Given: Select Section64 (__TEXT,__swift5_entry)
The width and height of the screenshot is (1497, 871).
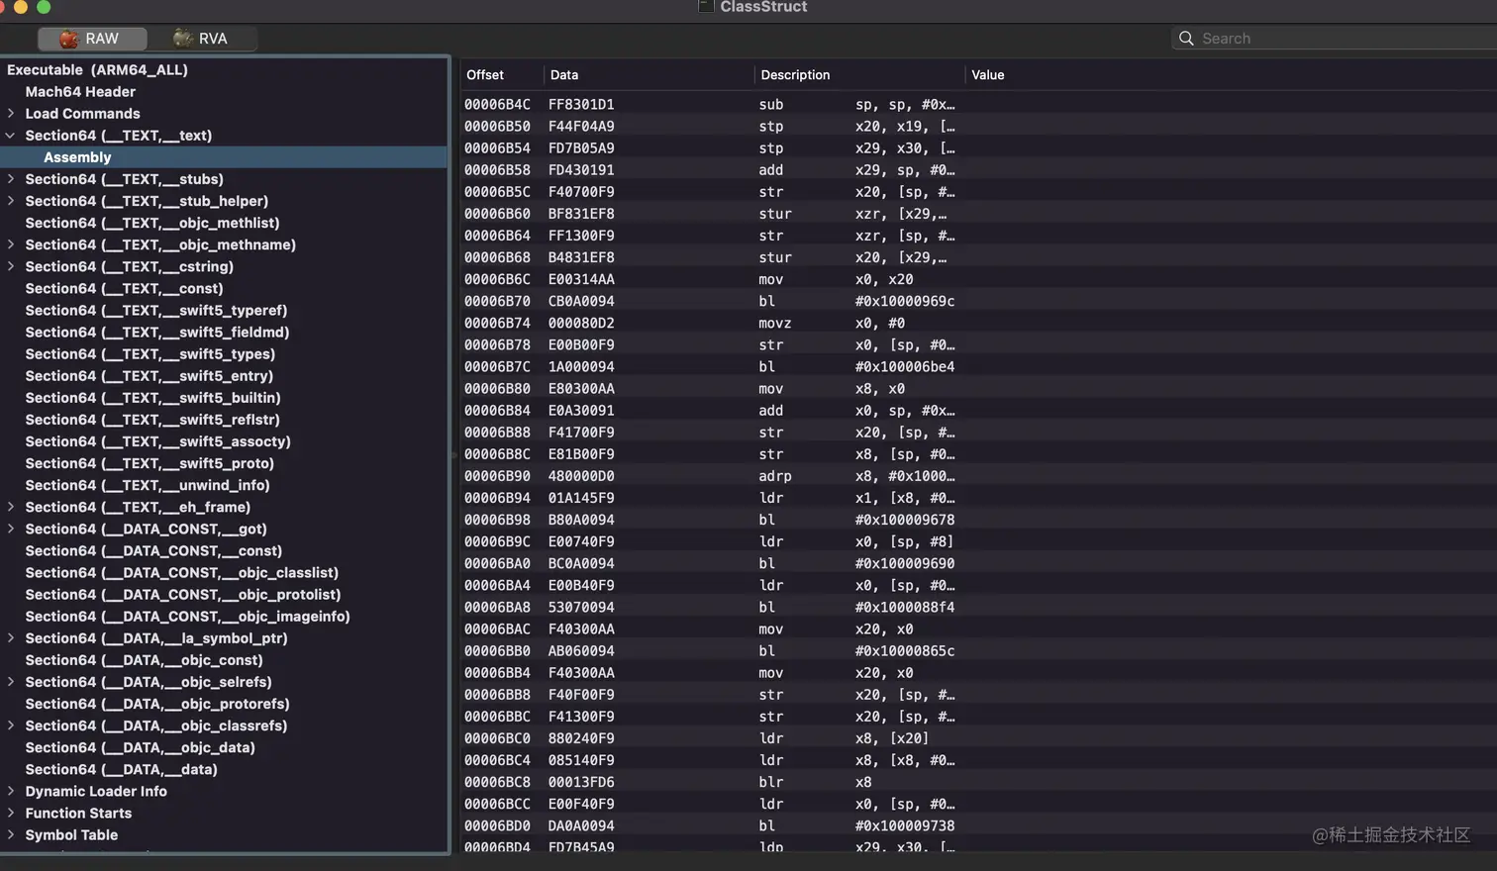Looking at the screenshot, I should tap(150, 376).
